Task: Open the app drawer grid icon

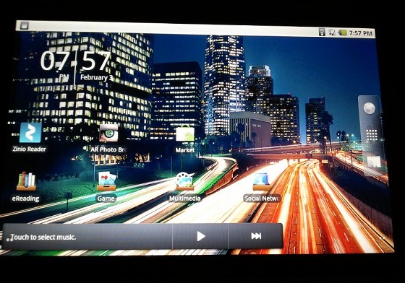Action: (372, 135)
